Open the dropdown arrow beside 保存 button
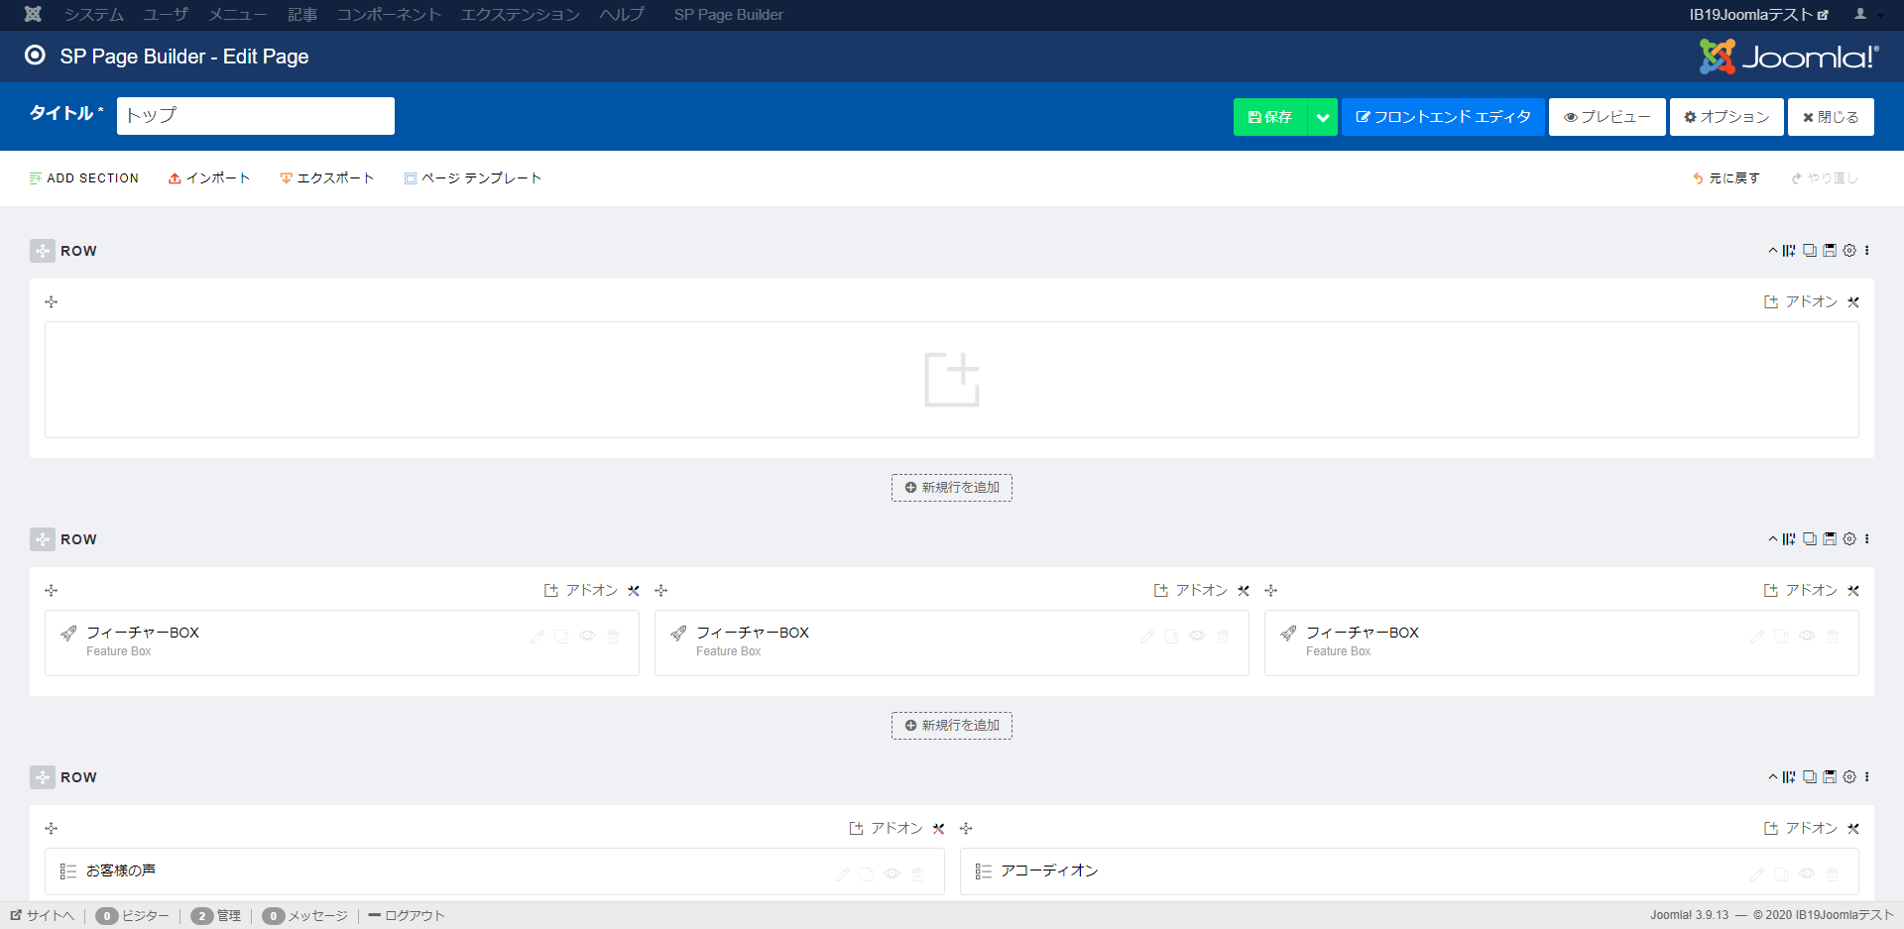The width and height of the screenshot is (1904, 929). point(1323,117)
